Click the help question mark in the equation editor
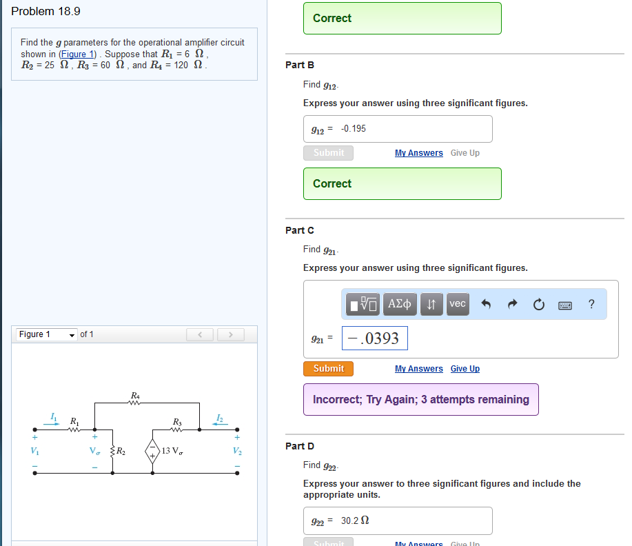632x546 pixels. [591, 304]
